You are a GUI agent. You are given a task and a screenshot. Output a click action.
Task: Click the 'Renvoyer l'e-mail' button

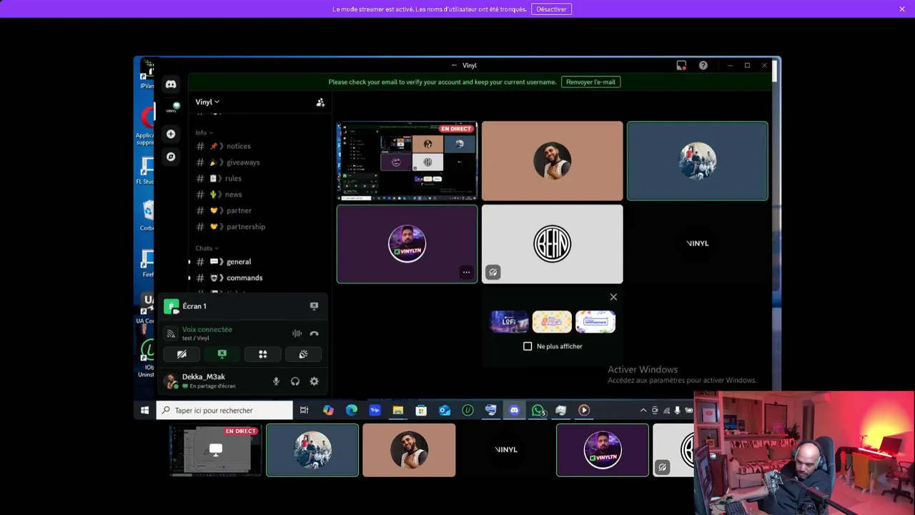[x=590, y=82]
